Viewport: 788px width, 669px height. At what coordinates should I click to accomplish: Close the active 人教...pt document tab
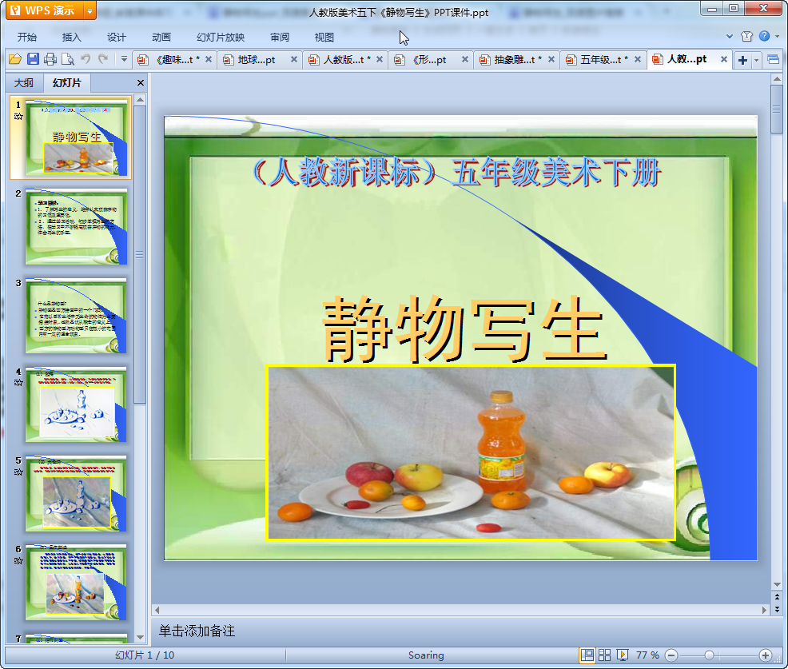724,59
